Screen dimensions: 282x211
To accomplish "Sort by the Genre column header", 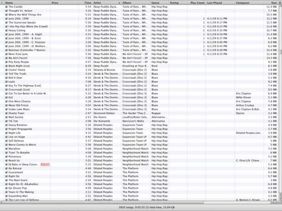I will (160, 3).
